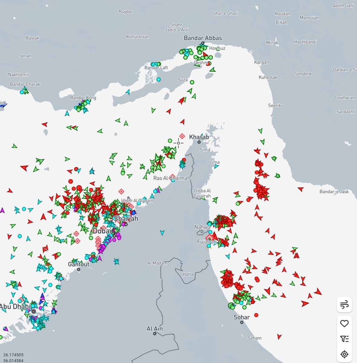This screenshot has height=363, width=357.
Task: Click the Abu Dhabi map label
Action: [x=15, y=306]
